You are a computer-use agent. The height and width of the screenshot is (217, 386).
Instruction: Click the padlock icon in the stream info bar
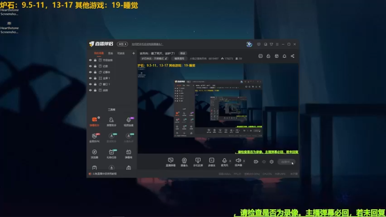pyautogui.click(x=268, y=56)
